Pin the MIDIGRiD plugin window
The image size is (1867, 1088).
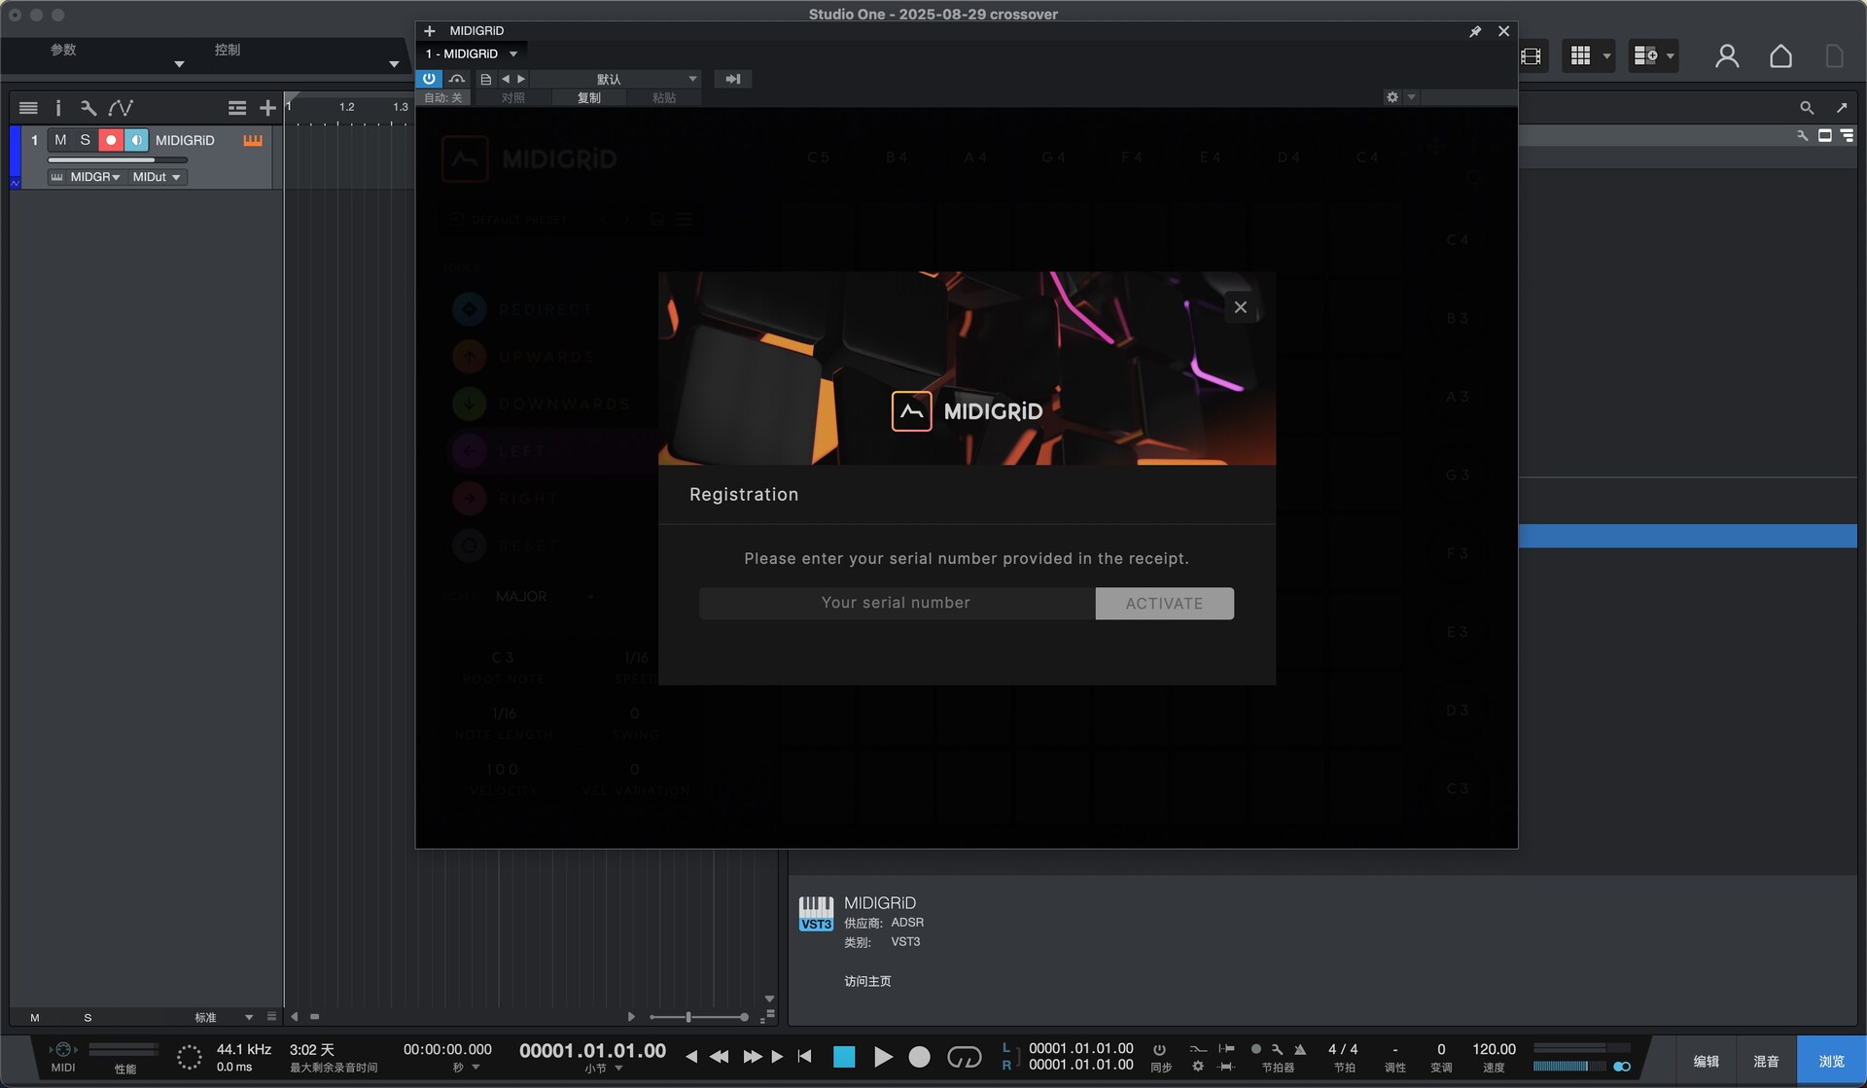(x=1475, y=31)
